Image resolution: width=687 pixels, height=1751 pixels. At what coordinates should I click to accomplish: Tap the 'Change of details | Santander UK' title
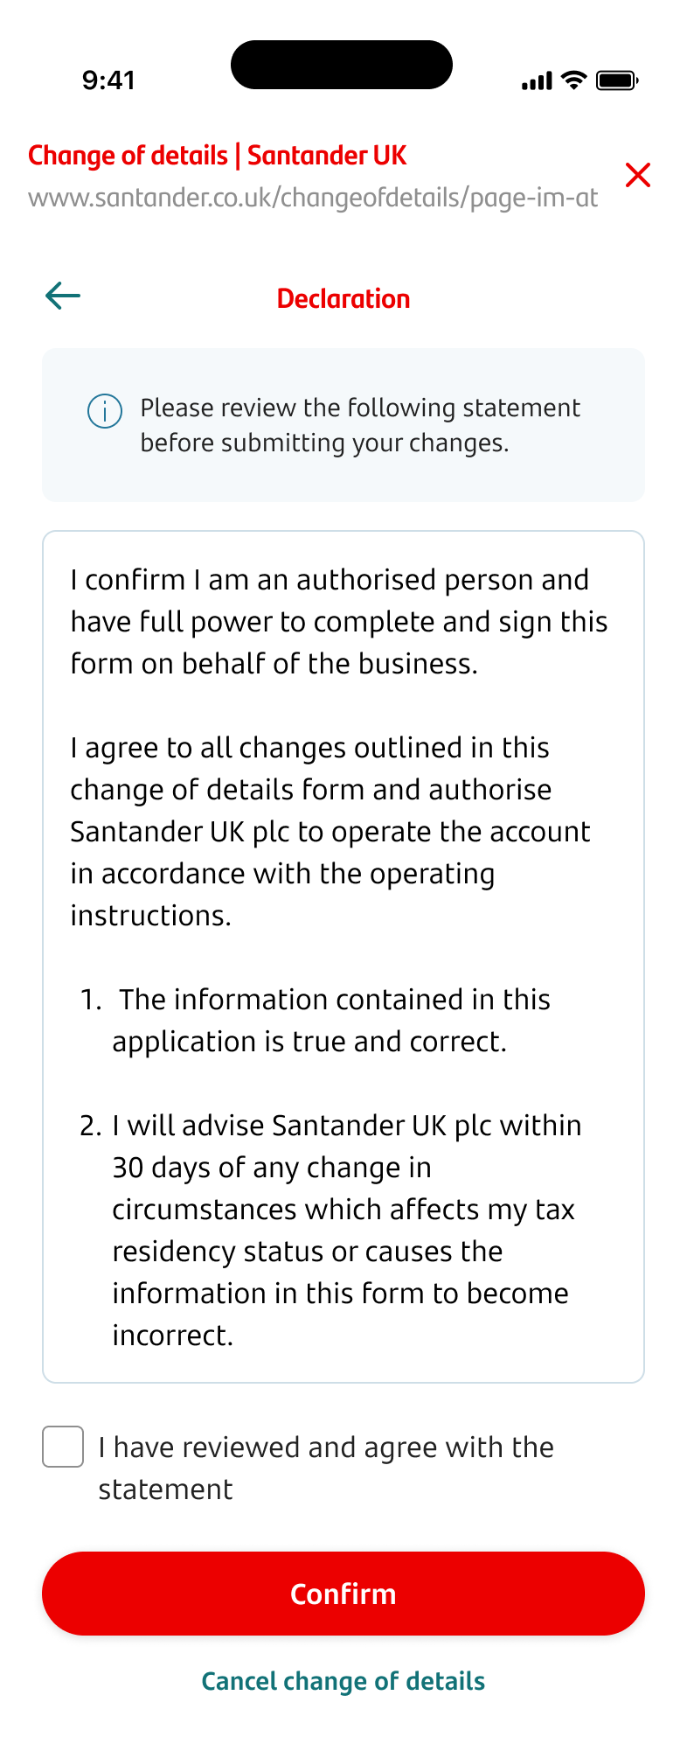218,156
